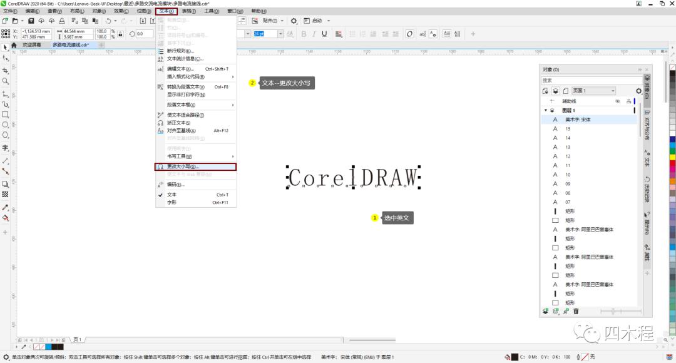Select the Drop Shadow tool
Screen dimensions: 676x363
click(5, 184)
